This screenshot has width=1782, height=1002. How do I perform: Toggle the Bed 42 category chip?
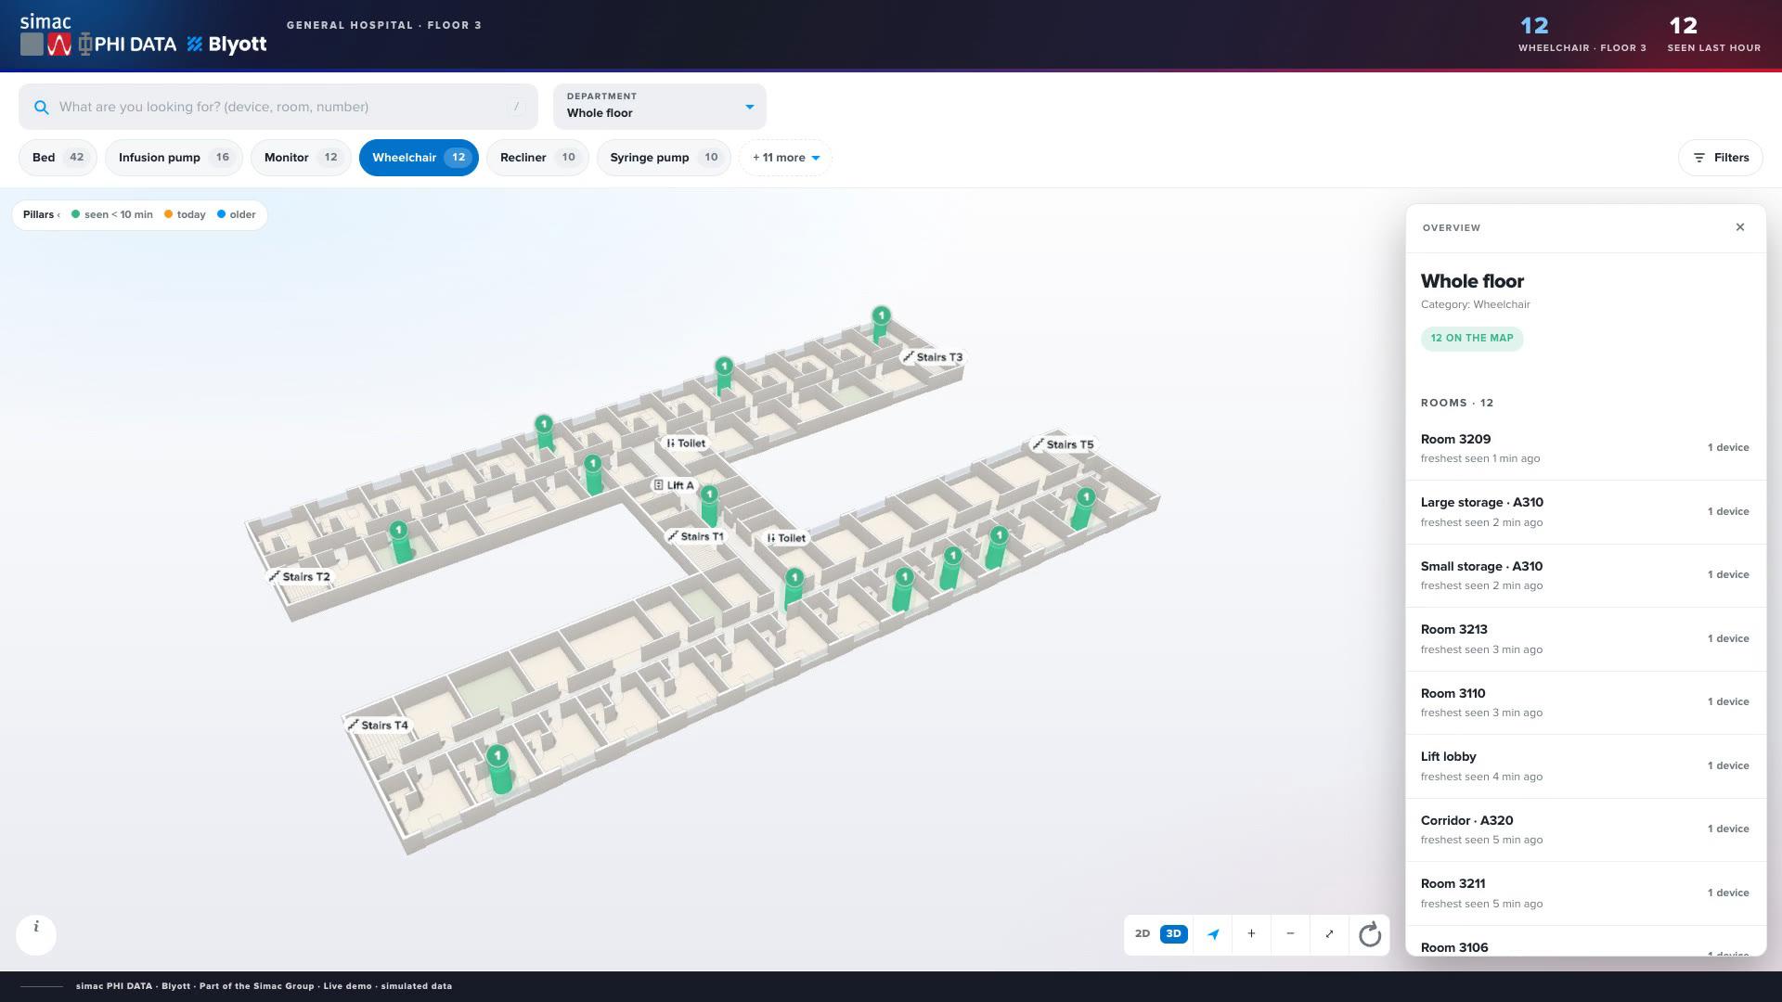(x=58, y=158)
